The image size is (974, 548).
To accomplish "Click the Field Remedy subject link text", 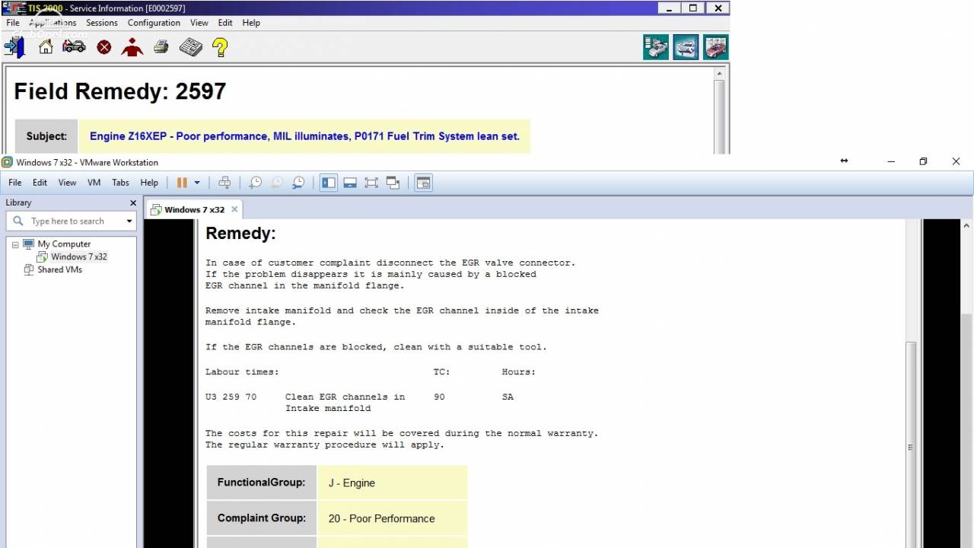I will (x=304, y=136).
